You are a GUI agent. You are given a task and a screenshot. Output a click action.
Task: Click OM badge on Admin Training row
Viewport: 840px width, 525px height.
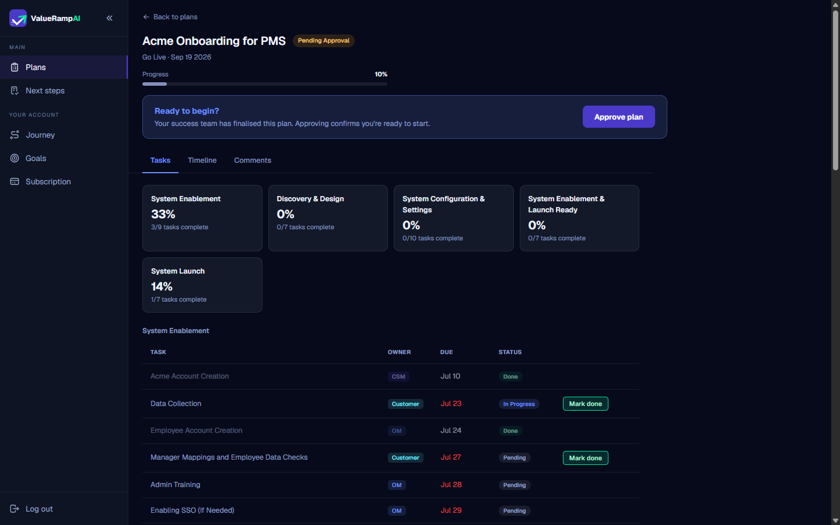click(x=397, y=485)
